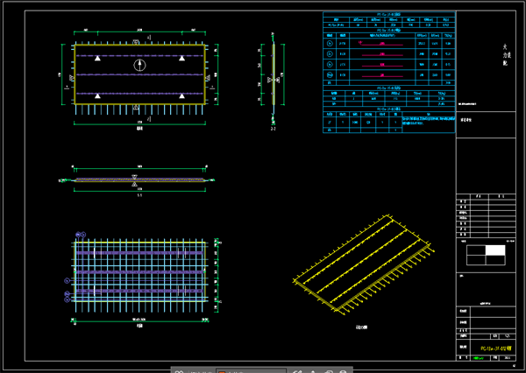Click the third circled rebar mark in schedule table
The image size is (526, 373).
coord(330,64)
